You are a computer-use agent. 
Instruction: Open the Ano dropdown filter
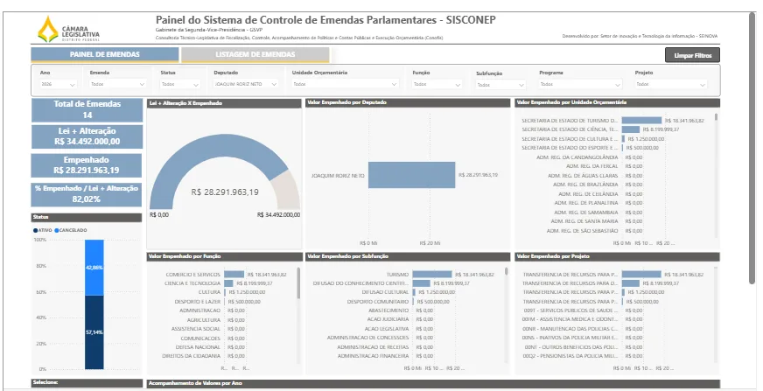58,84
